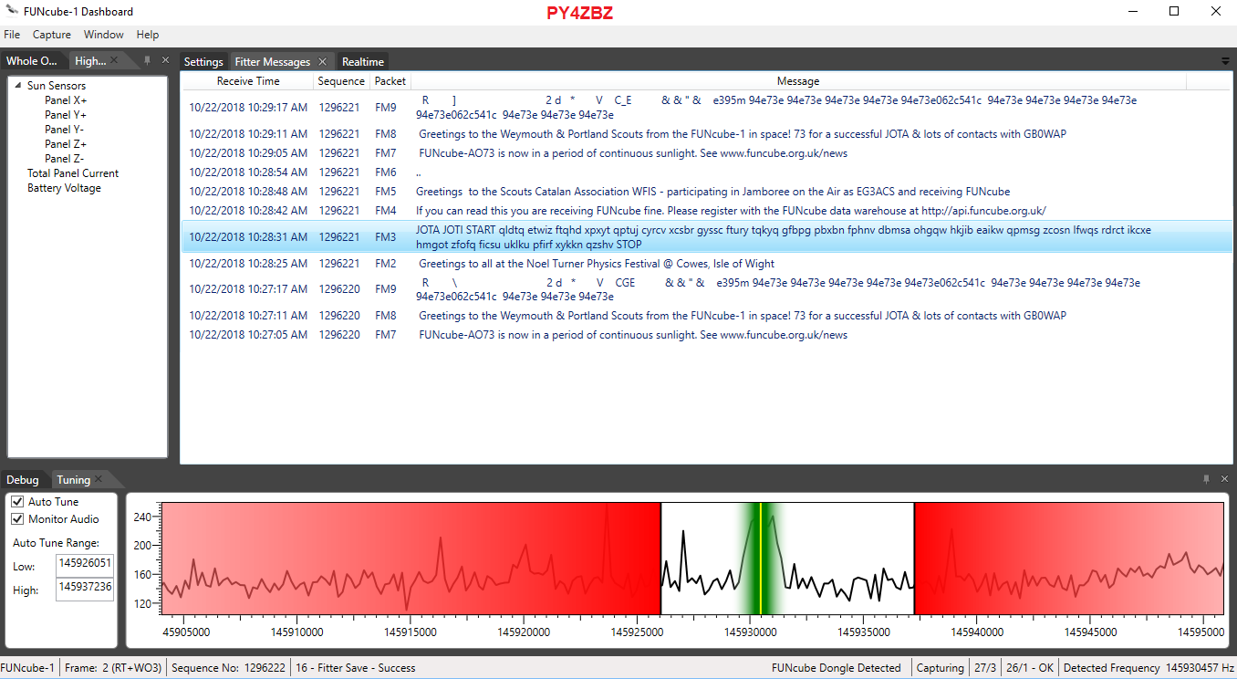Screen dimensions: 1237x679
Task: Switch to the Realtime tab
Action: point(363,62)
